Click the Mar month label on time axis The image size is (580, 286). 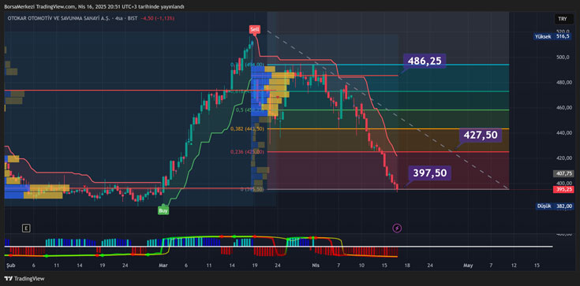click(x=163, y=266)
